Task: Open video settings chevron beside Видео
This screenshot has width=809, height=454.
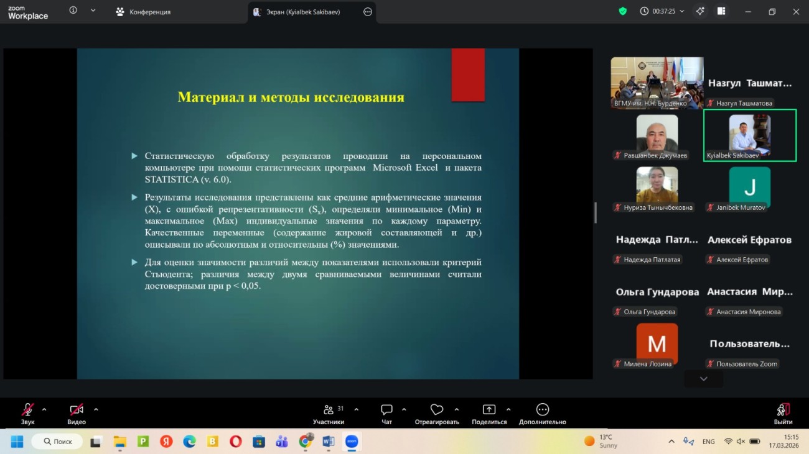Action: pyautogui.click(x=96, y=410)
